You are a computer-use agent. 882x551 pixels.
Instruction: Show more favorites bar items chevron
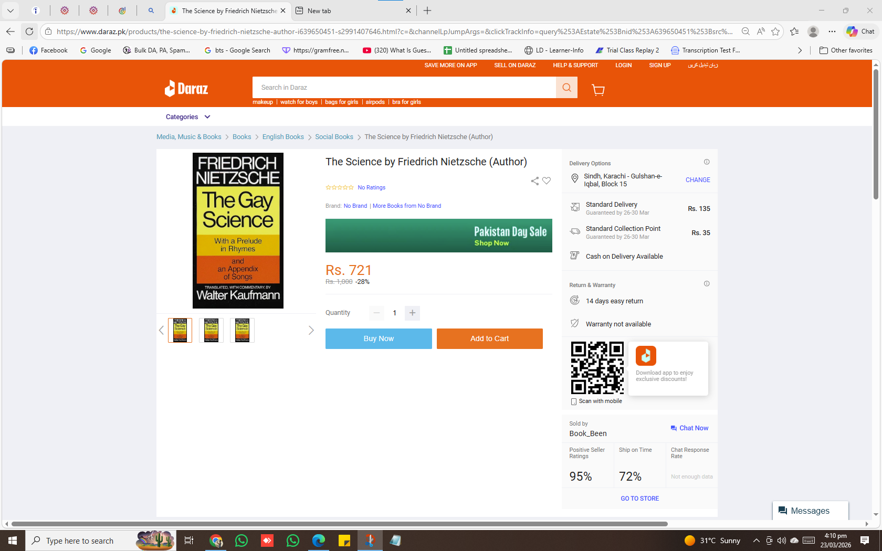[800, 50]
